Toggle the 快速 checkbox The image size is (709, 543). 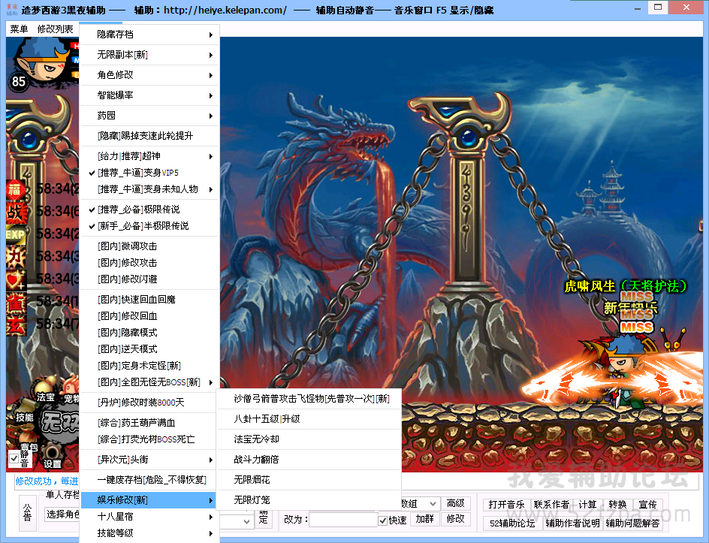[x=382, y=520]
